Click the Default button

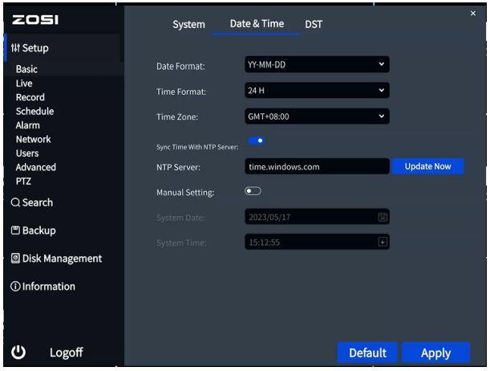click(x=367, y=353)
